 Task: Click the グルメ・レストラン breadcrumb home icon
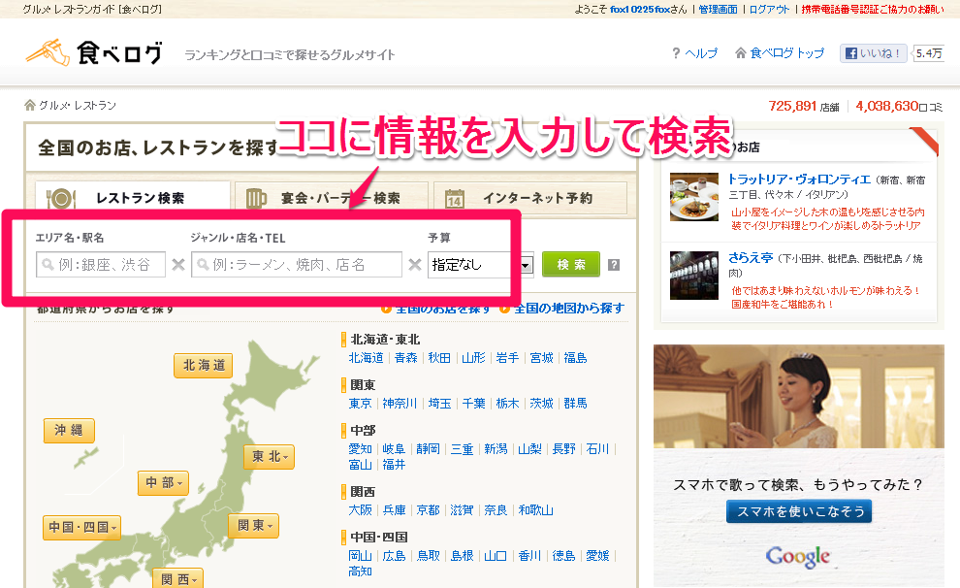click(30, 106)
